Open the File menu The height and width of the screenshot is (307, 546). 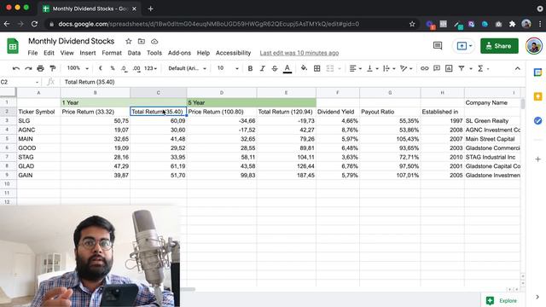32,53
